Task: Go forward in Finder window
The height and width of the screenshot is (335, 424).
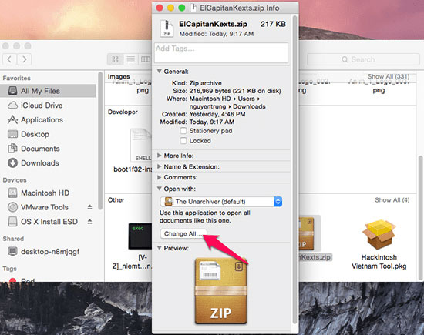Action: 25,59
